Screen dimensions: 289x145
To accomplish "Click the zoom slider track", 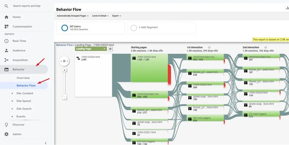I will pos(65,83).
